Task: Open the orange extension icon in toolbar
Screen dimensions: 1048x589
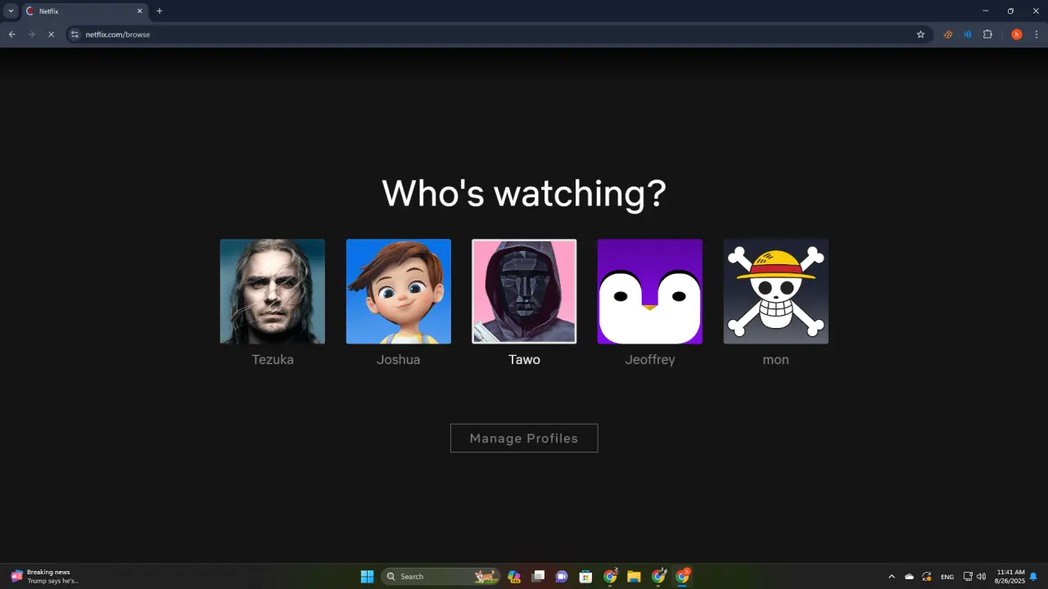Action: point(948,34)
